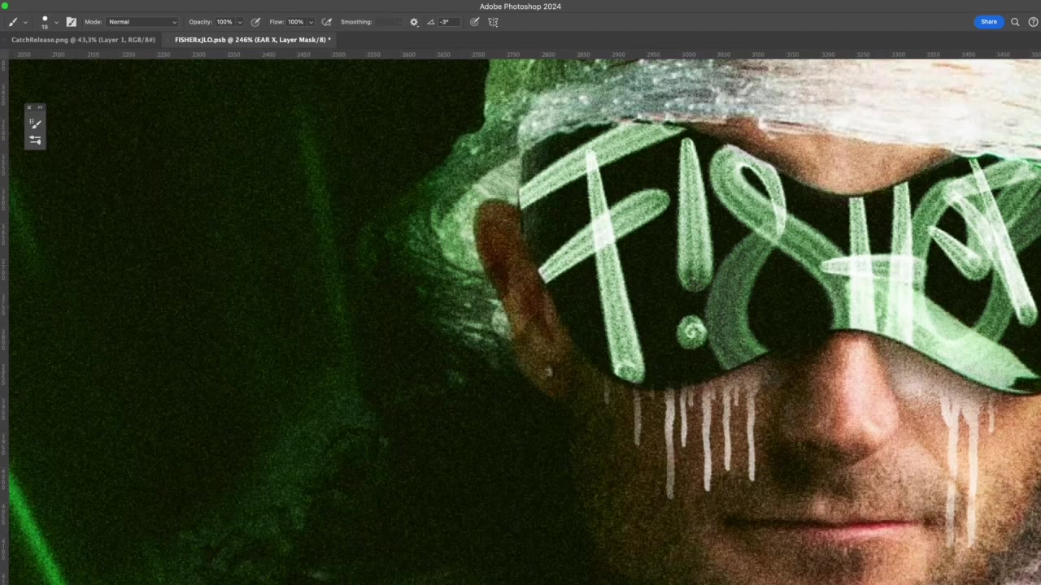Click the brush angle field showing -3°
Viewport: 1041px width, 585px height.
(450, 22)
